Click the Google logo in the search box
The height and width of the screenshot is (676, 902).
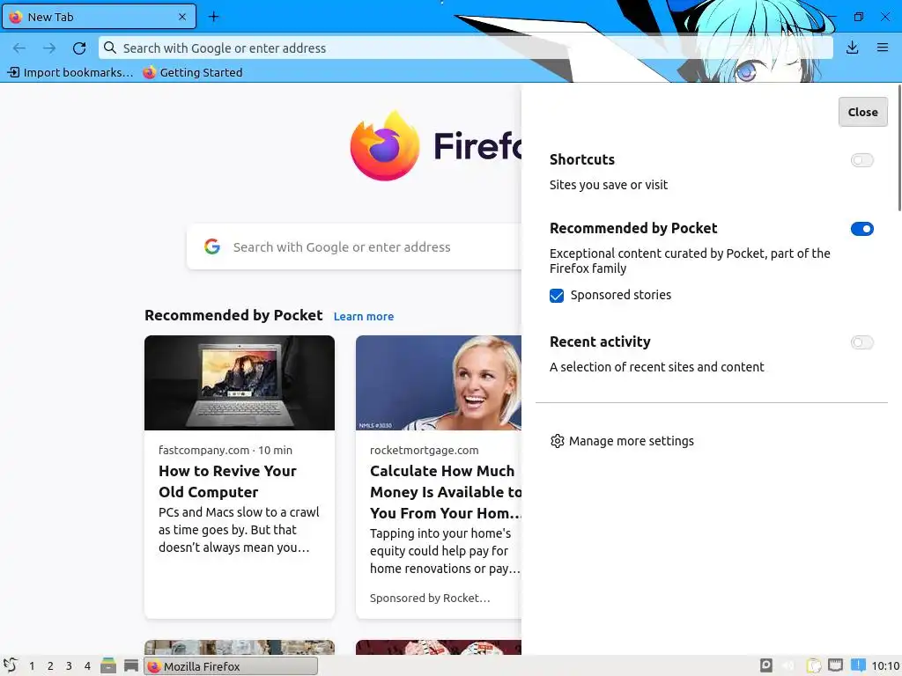pos(212,246)
